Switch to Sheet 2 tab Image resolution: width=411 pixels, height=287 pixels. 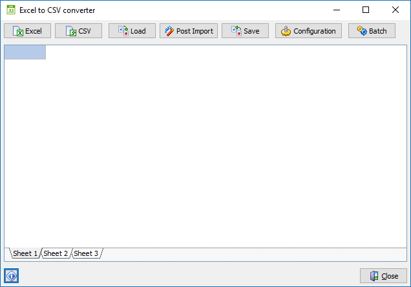[56, 253]
